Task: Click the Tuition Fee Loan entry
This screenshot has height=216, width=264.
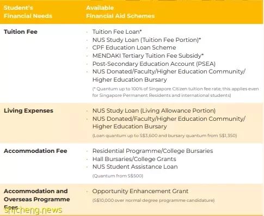Action: coord(117,32)
